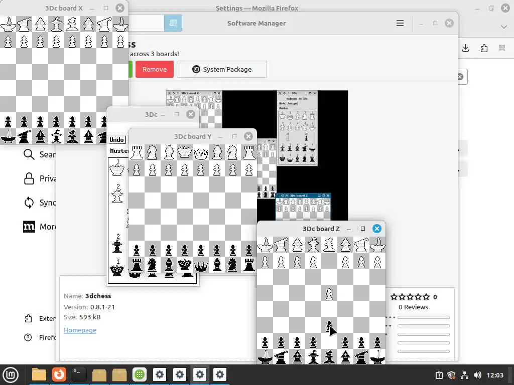Viewport: 514px width, 385px height.
Task: Select the white king on board Y
Action: (x=185, y=152)
